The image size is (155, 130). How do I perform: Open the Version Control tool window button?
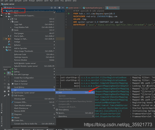(x=12, y=129)
